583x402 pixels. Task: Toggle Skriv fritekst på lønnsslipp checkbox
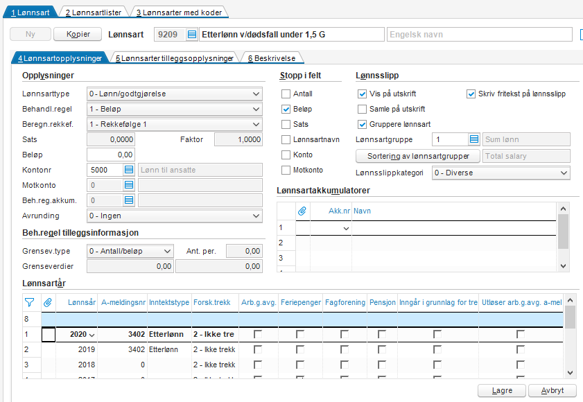(471, 94)
